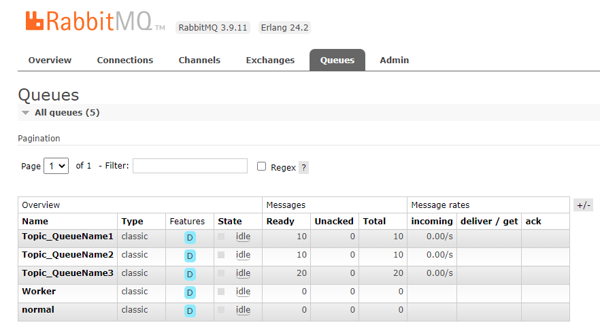Open the Topic_QueueName2 queue link

click(x=68, y=255)
